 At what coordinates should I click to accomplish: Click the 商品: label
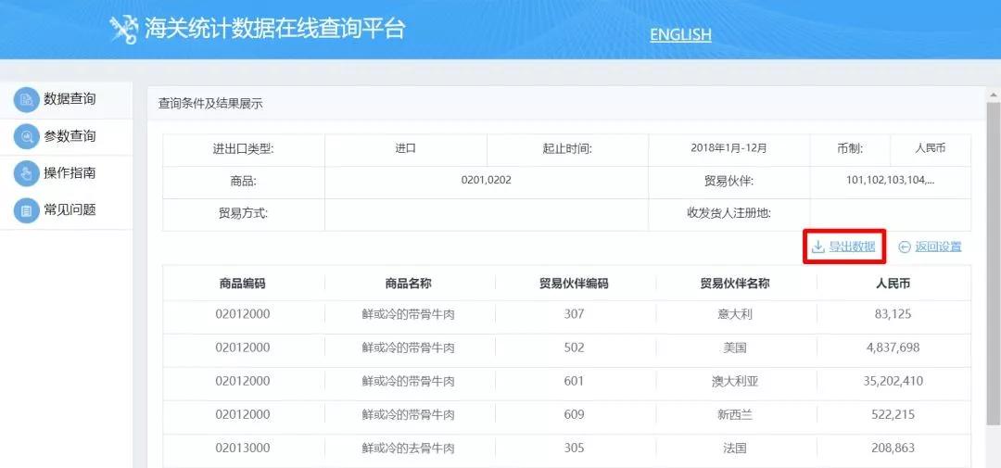[x=243, y=182]
